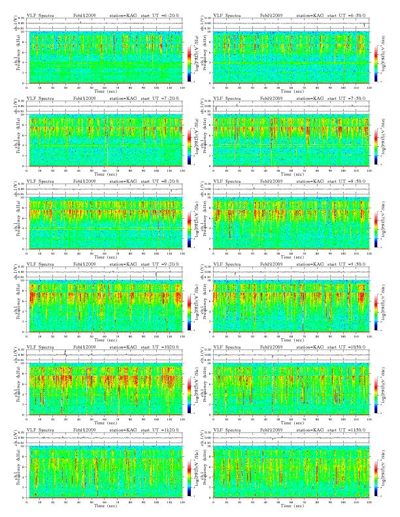
Task: Select the spectrogram with start UT 6:20:0
Action: click(106, 57)
